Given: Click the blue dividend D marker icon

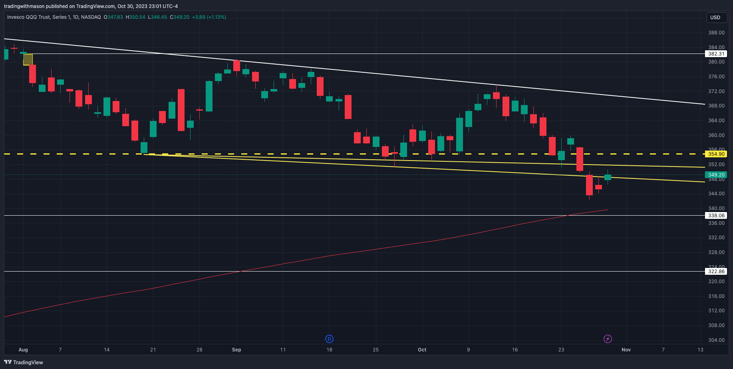Looking at the screenshot, I should pyautogui.click(x=329, y=339).
